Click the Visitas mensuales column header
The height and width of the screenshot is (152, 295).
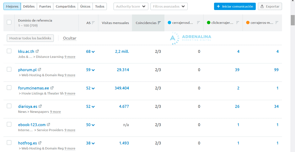click(115, 23)
